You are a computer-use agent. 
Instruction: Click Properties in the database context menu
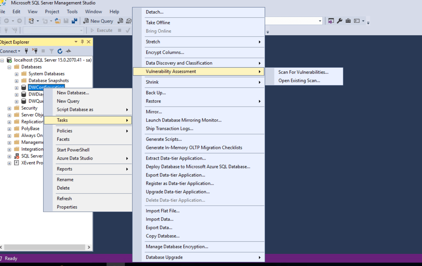coord(67,207)
